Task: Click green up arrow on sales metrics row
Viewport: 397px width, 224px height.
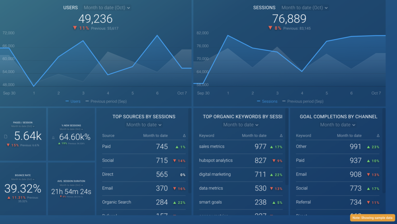Action: (272, 147)
